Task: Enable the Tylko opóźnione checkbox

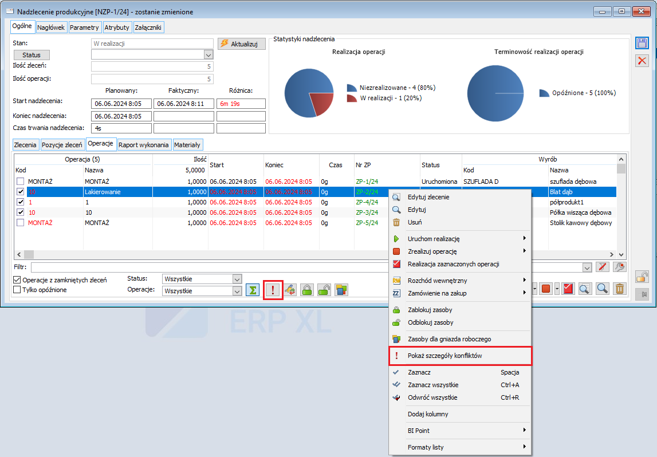Action: [x=17, y=290]
